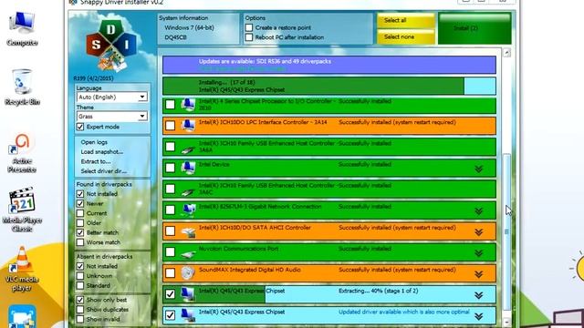Uncheck the extracting Q45/Q43 Express Chipset driver
This screenshot has height=328, width=584.
(x=171, y=294)
